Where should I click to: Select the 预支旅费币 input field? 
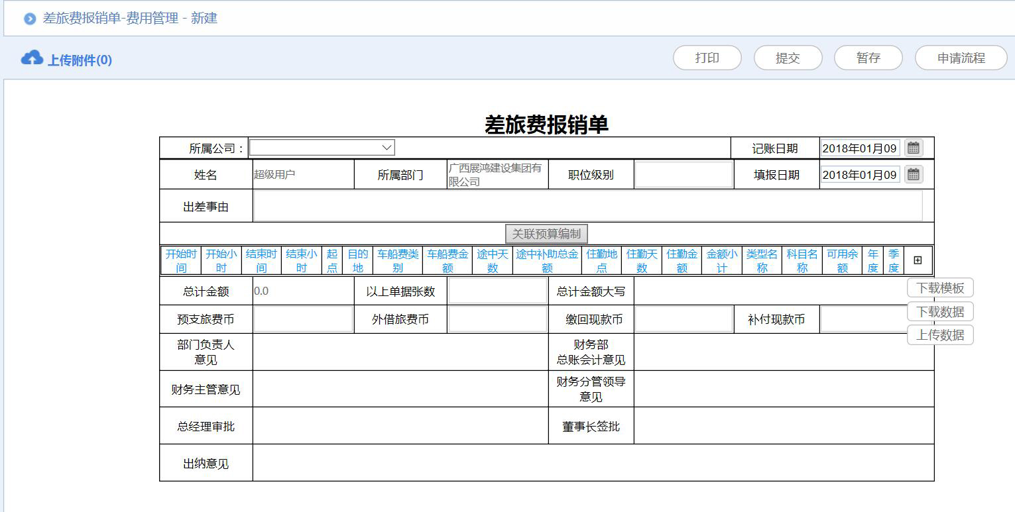coord(303,319)
